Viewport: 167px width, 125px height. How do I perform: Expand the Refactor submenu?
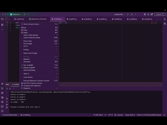coord(39,59)
